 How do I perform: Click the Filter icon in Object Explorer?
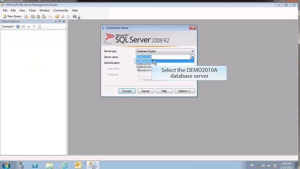34,27
